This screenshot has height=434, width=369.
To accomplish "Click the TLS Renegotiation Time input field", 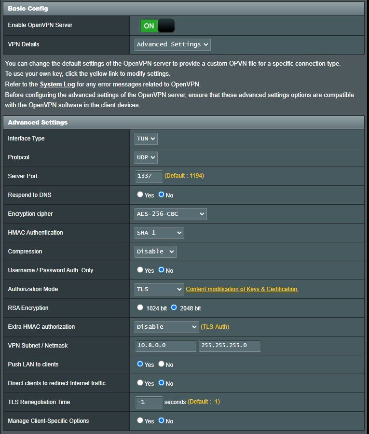I will (149, 402).
